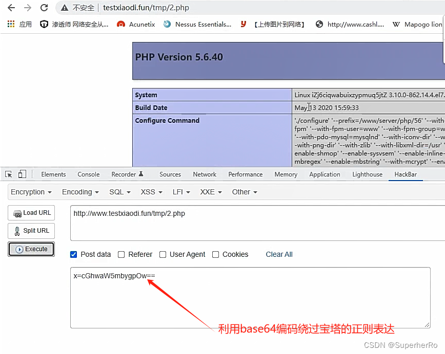Viewport: 445px width, 354px height.
Task: Enable the Referer checkbox
Action: (121, 254)
